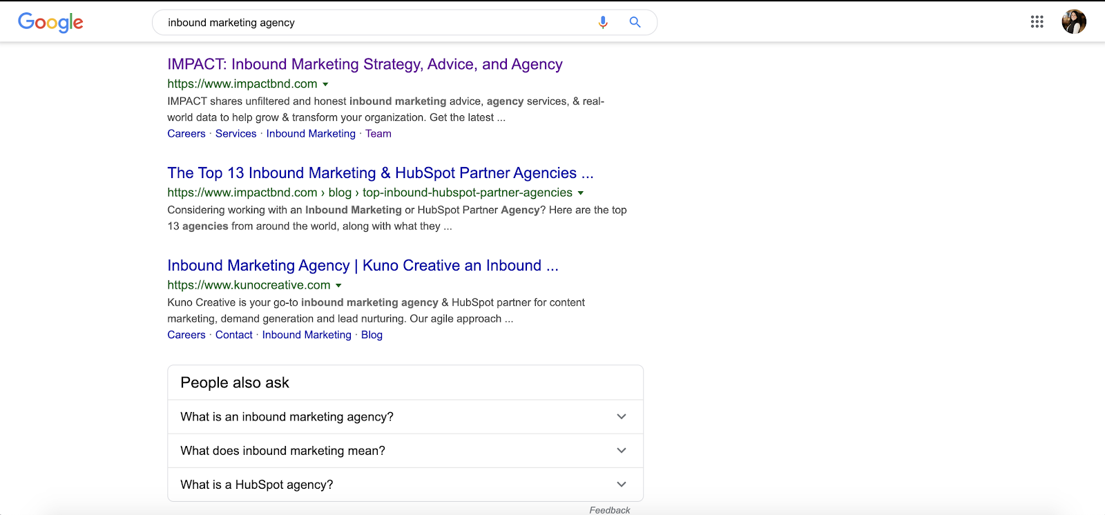This screenshot has width=1105, height=515.
Task: Start voice search with the microphone icon
Action: pyautogui.click(x=603, y=22)
